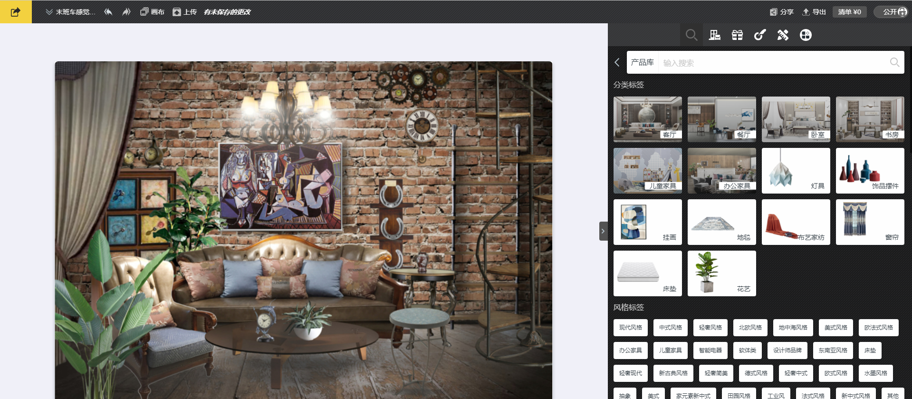Select the 北欧风格 style tag

click(x=750, y=328)
